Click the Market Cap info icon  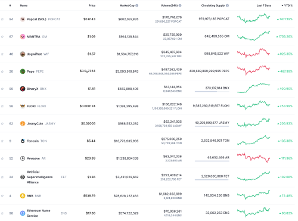[x=137, y=5]
